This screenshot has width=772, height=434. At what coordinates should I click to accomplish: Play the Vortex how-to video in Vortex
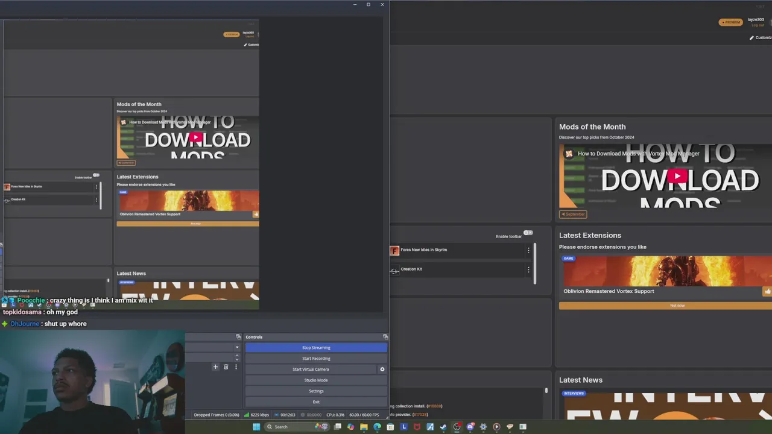(x=677, y=177)
